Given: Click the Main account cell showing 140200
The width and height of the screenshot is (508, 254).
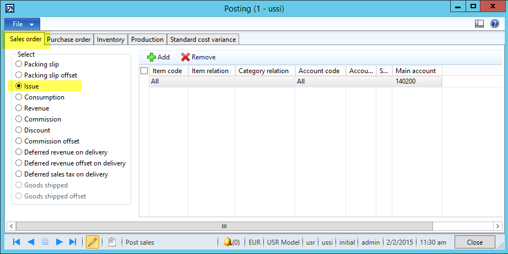Looking at the screenshot, I should [x=417, y=81].
